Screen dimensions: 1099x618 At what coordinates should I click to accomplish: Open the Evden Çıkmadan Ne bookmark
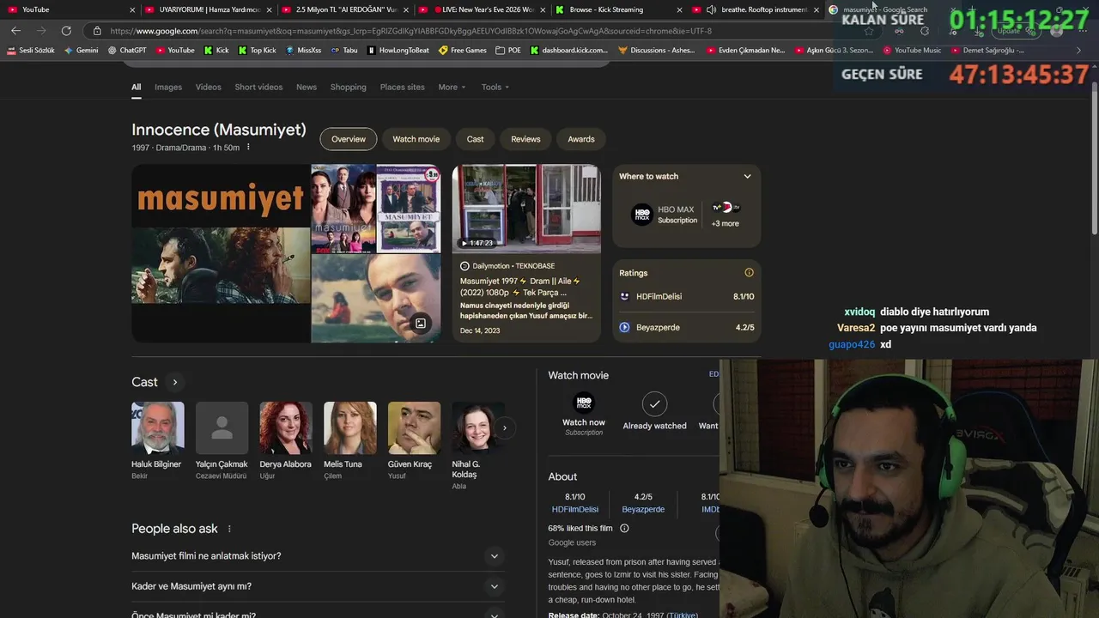746,51
